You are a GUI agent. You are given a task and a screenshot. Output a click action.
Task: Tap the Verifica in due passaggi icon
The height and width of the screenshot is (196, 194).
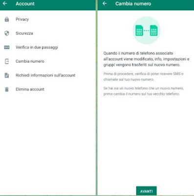coord(7,48)
